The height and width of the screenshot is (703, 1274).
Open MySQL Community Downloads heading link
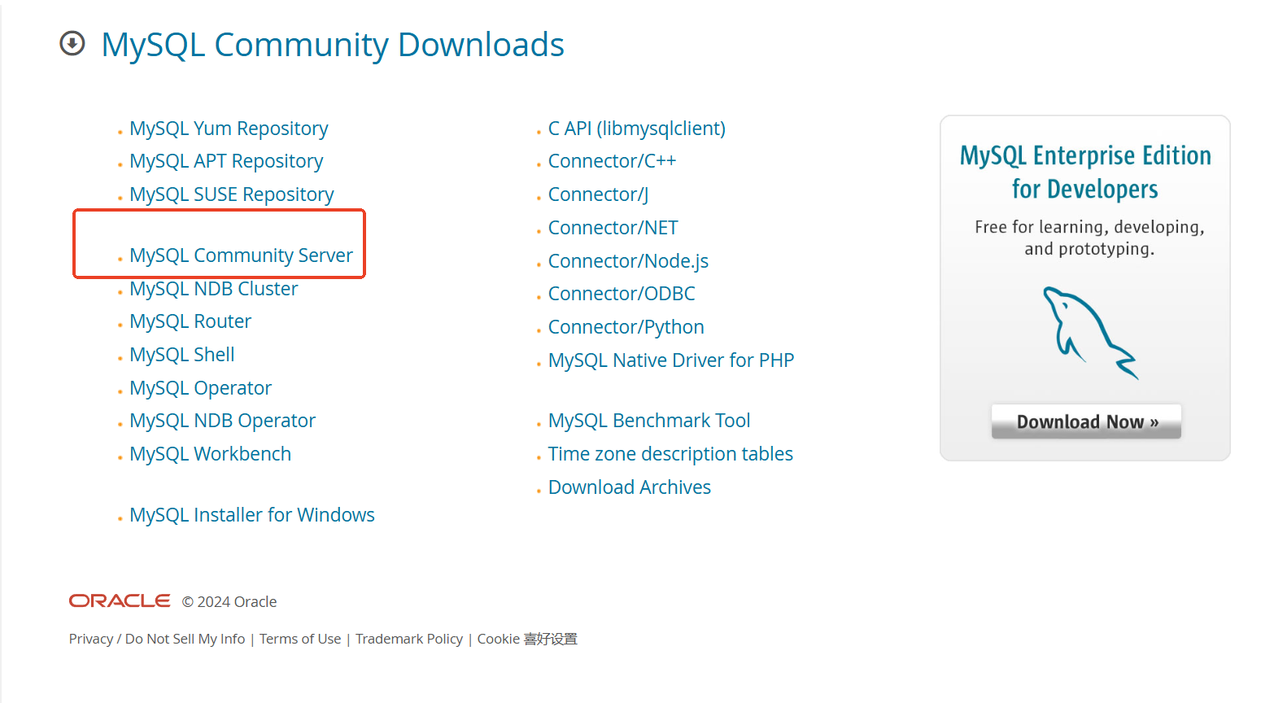click(332, 45)
